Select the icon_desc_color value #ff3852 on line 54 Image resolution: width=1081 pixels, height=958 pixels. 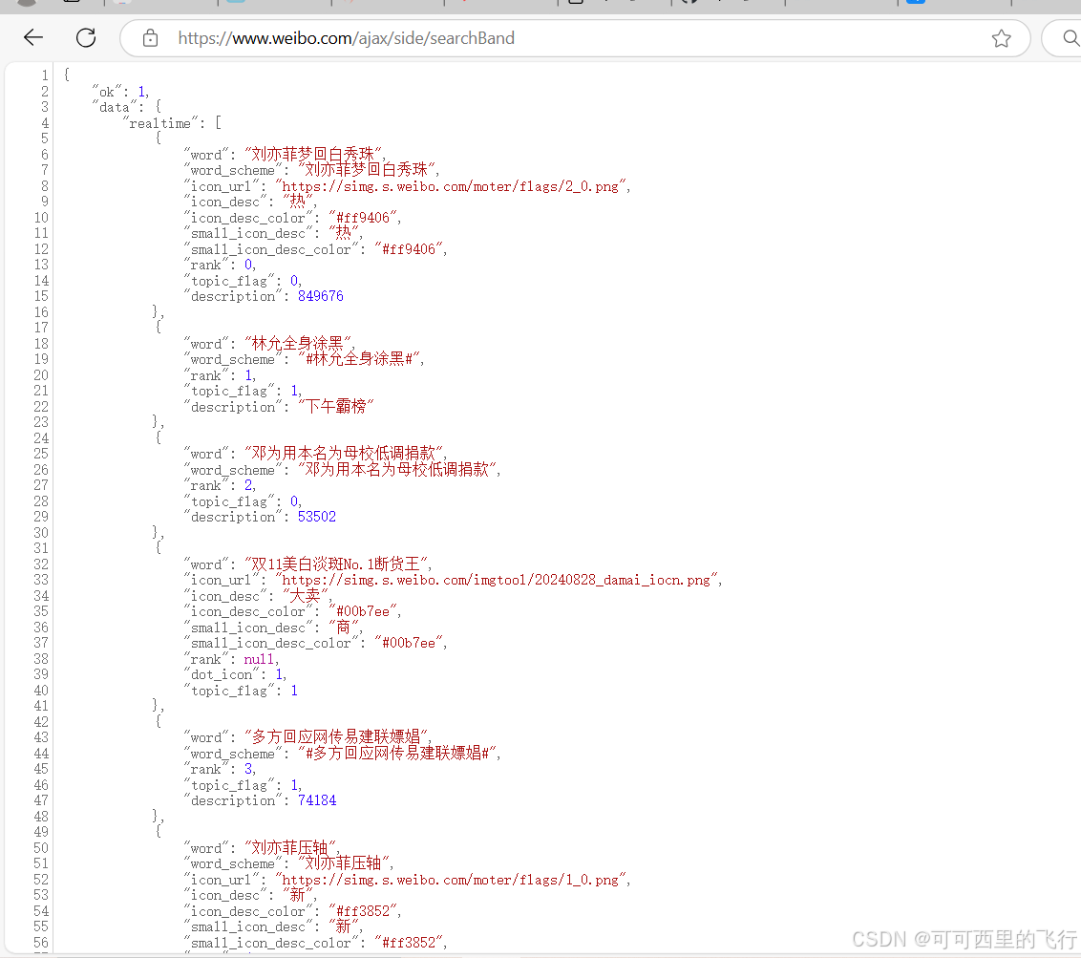pyautogui.click(x=365, y=911)
